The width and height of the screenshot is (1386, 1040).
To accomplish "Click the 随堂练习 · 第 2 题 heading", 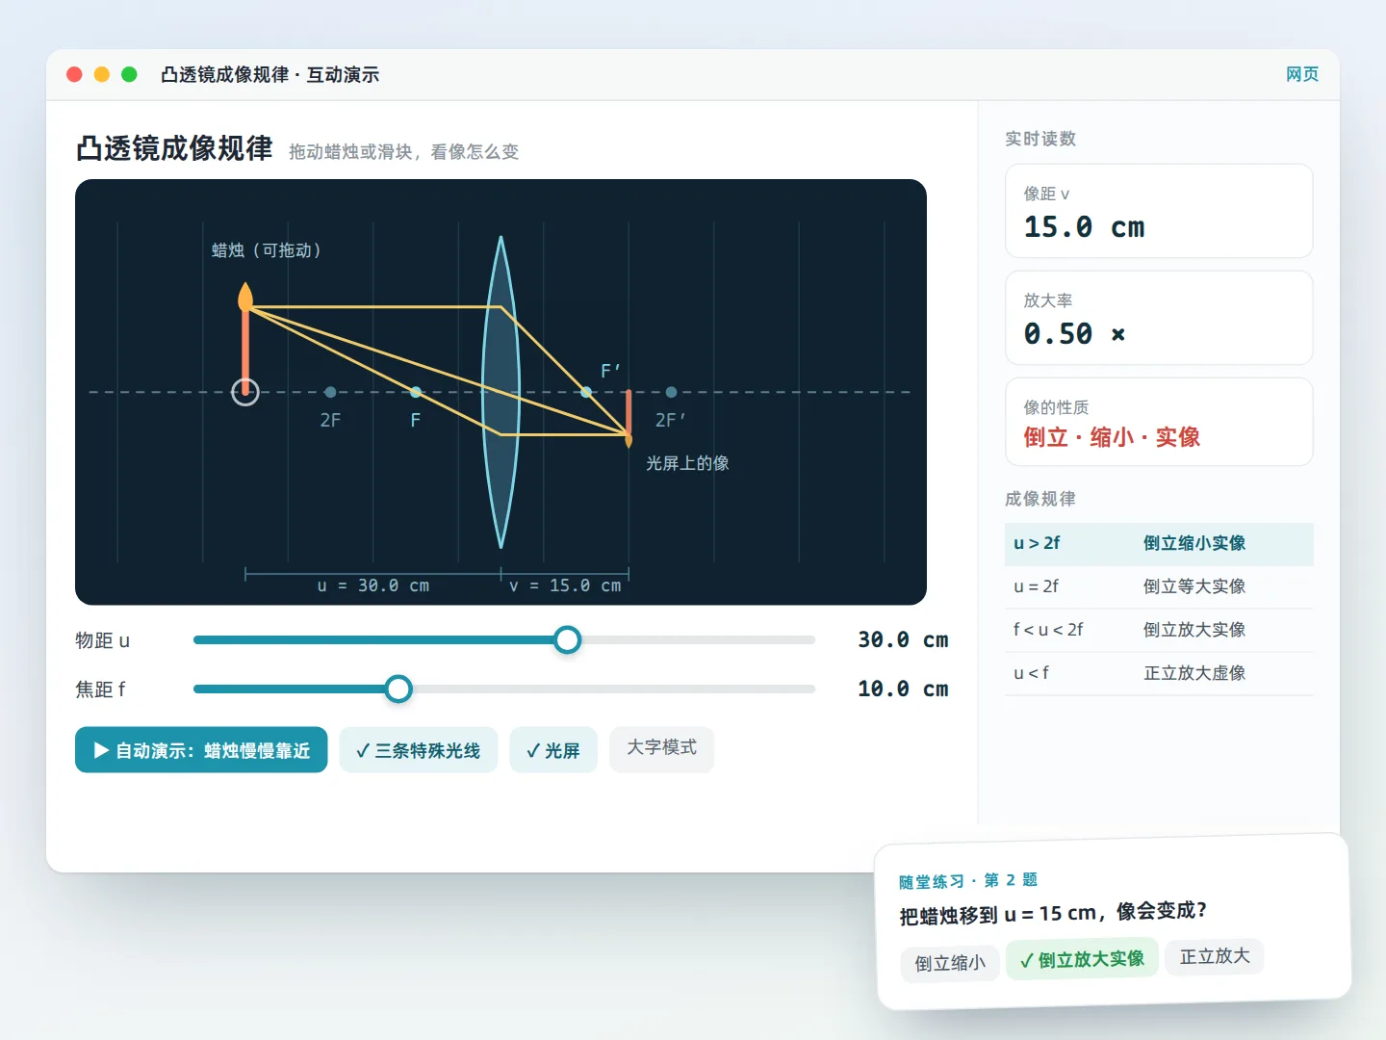I will tap(968, 881).
